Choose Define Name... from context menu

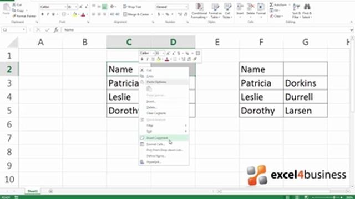pyautogui.click(x=164, y=156)
